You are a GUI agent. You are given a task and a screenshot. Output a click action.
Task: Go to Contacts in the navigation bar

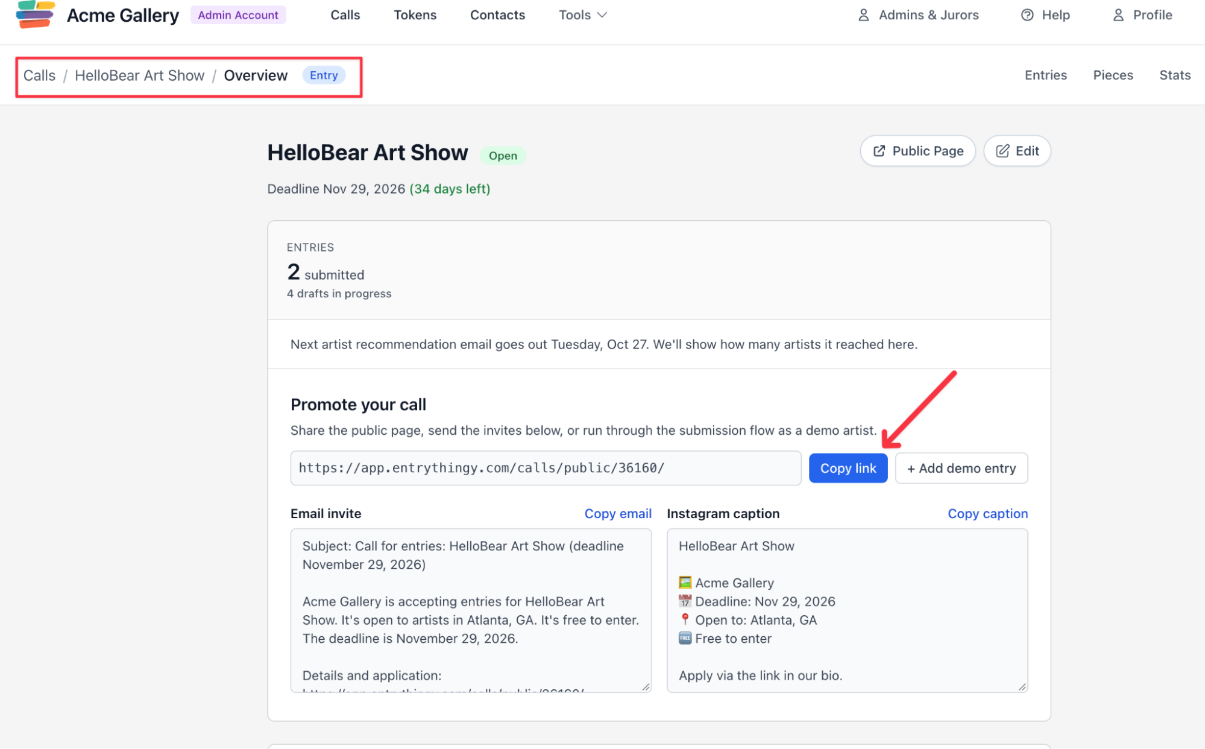click(x=497, y=15)
